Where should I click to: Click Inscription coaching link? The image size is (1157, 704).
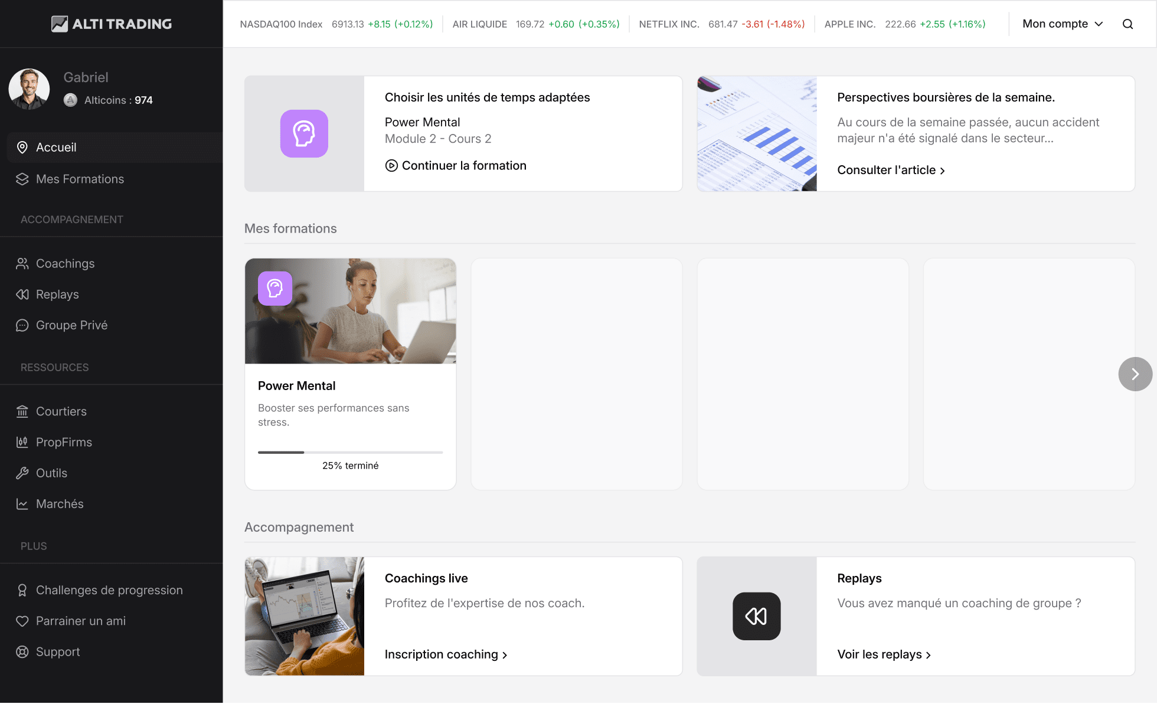(446, 654)
